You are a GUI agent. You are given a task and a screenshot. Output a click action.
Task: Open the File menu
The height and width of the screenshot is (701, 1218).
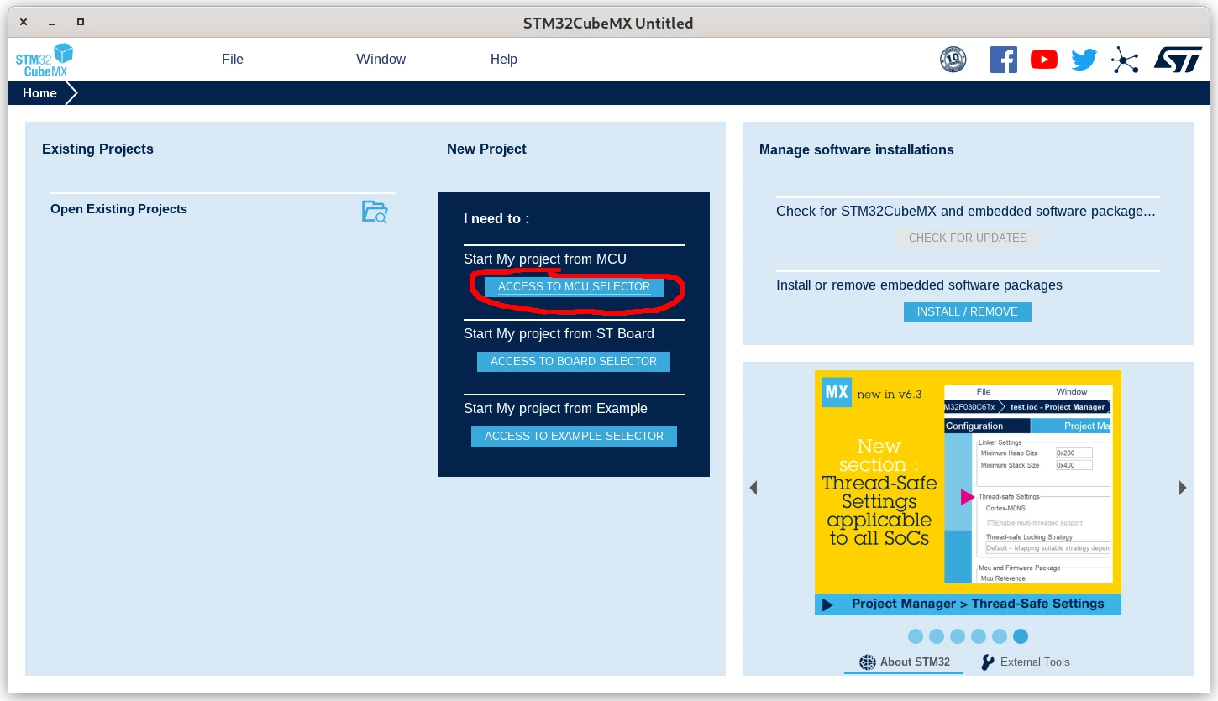[233, 60]
